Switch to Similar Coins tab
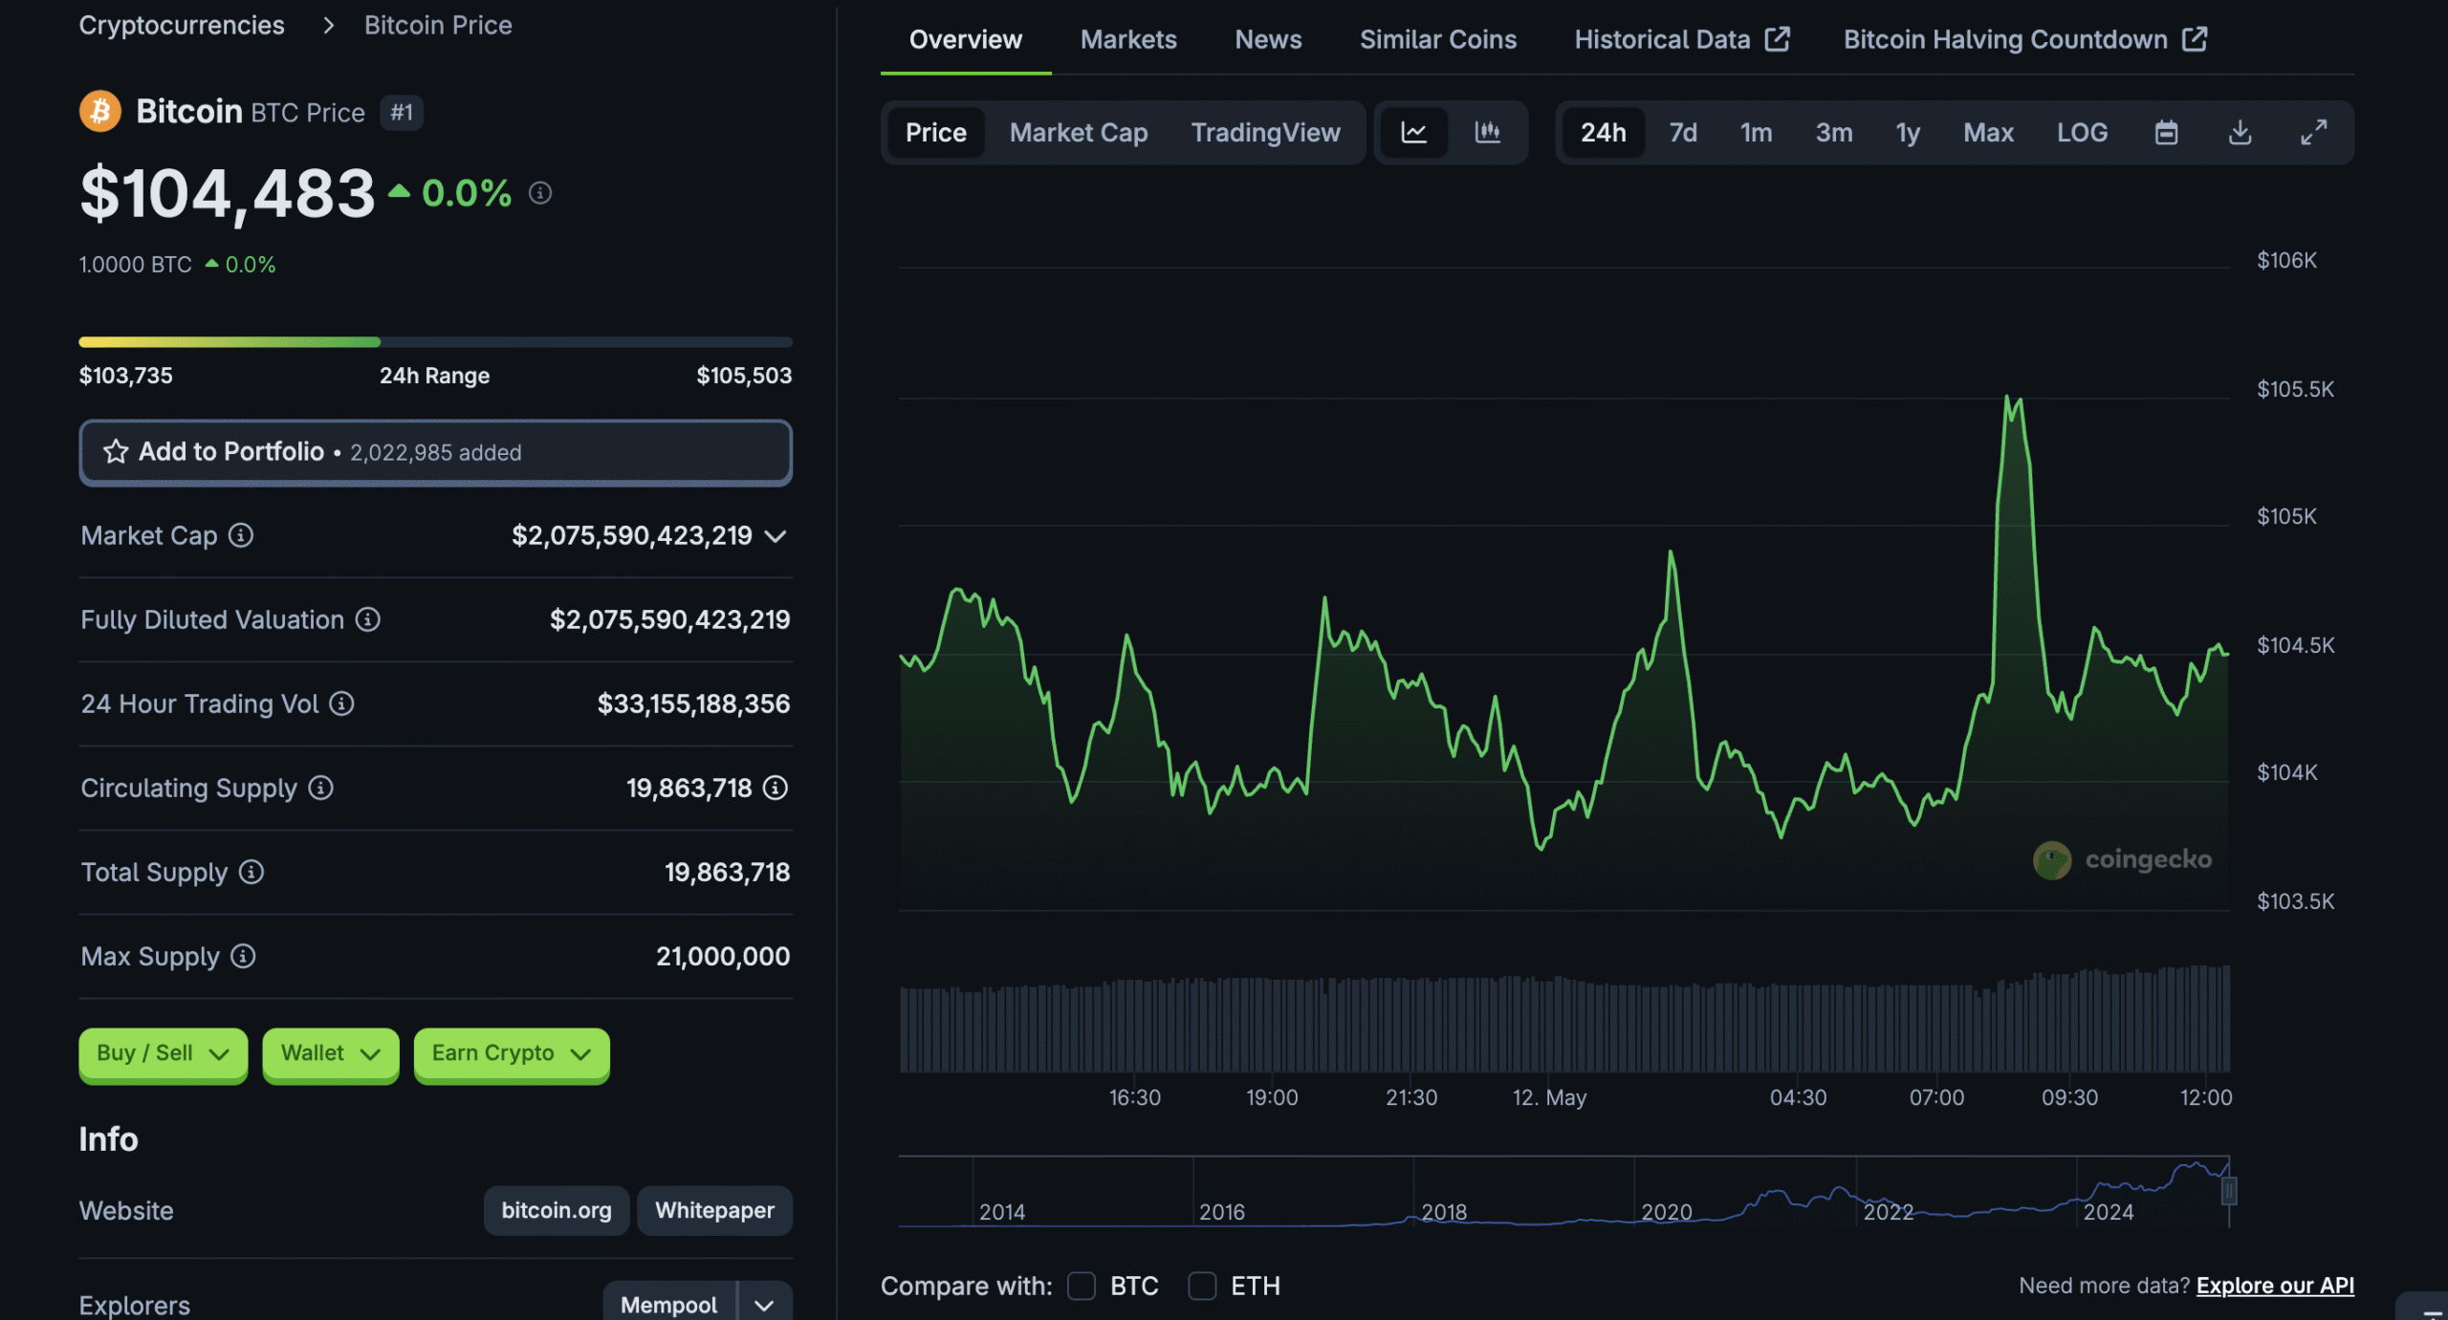Image resolution: width=2448 pixels, height=1320 pixels. click(1437, 39)
